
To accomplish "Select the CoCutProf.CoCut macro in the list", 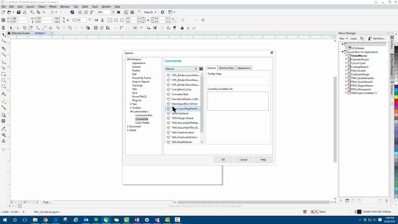I will click(x=183, y=90).
